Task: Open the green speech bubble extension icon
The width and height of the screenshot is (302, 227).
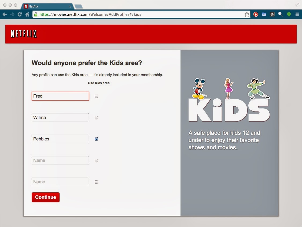Action: click(x=289, y=14)
